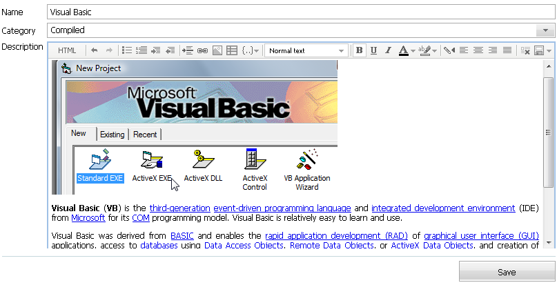Open the Remote Data Objects link
The height and width of the screenshot is (285, 557).
pyautogui.click(x=331, y=245)
